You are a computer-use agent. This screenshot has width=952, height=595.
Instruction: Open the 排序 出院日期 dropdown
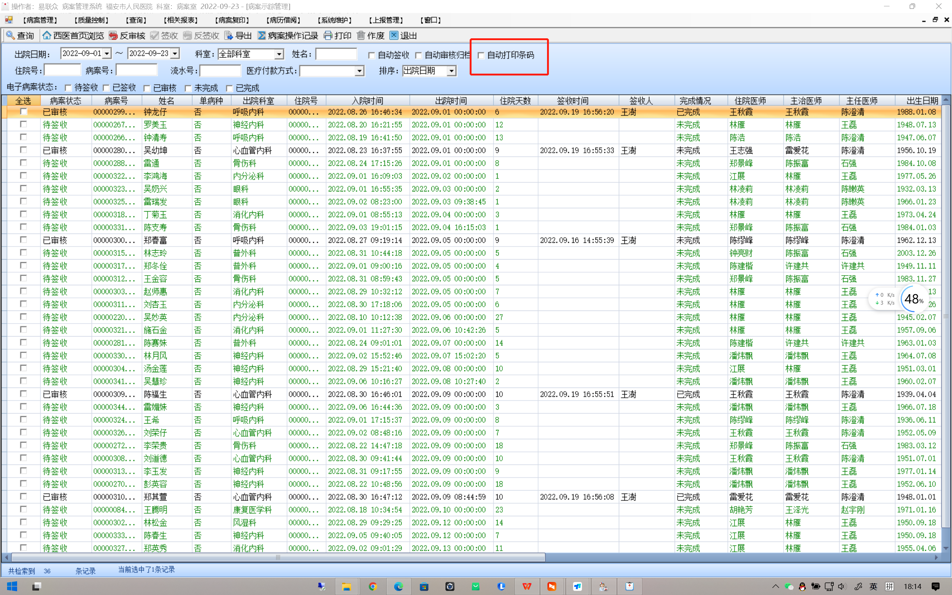pos(451,71)
